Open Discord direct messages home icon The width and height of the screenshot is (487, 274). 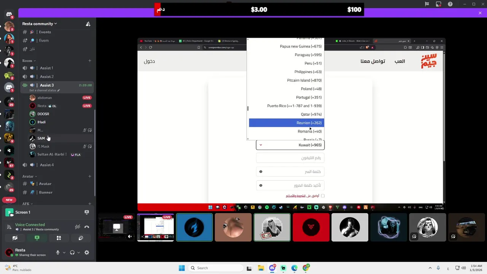[x=9, y=14]
